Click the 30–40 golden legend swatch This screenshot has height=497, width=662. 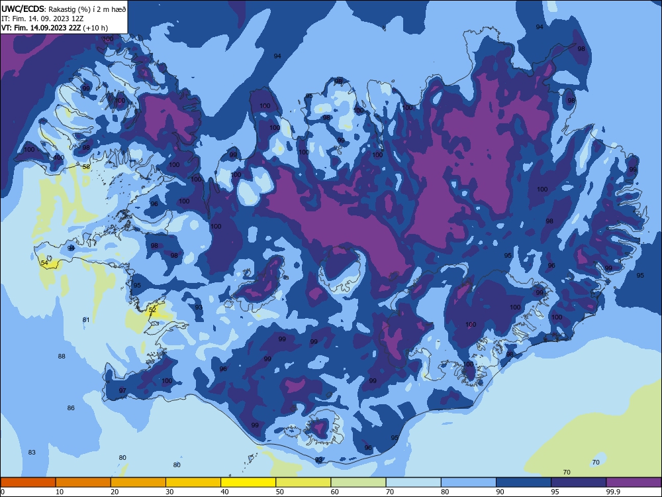(193, 482)
